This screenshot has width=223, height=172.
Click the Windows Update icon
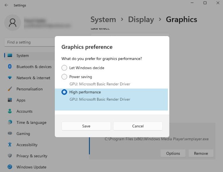point(10,167)
